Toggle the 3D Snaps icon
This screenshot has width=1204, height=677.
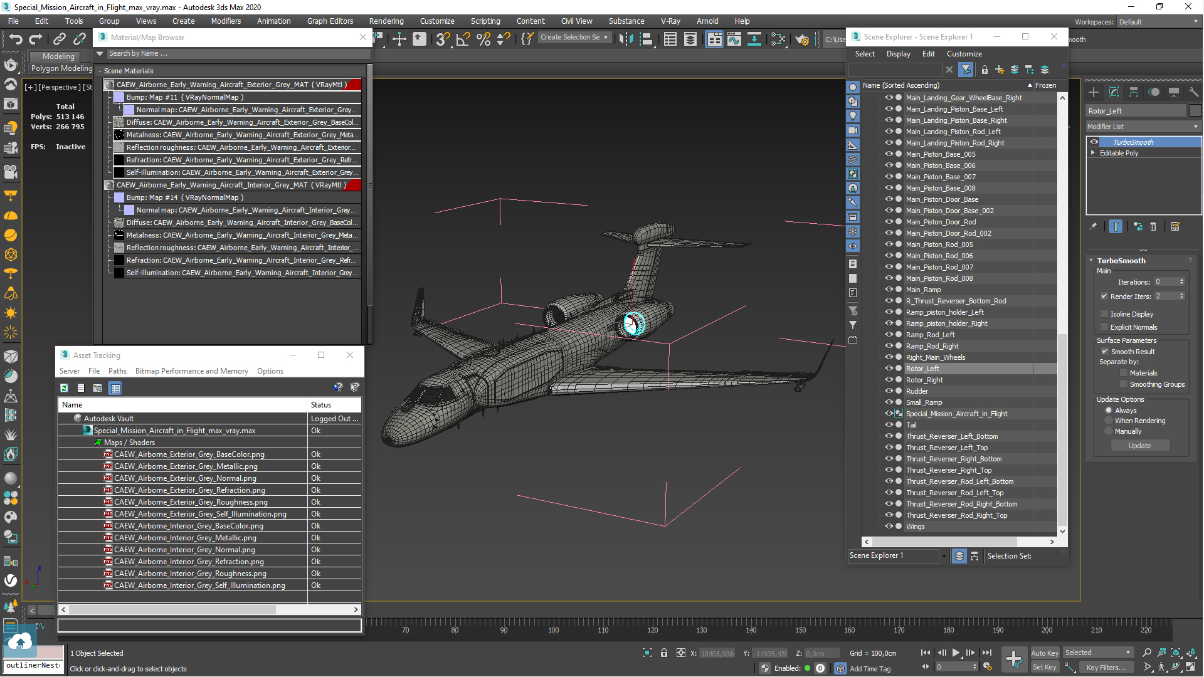tap(443, 39)
